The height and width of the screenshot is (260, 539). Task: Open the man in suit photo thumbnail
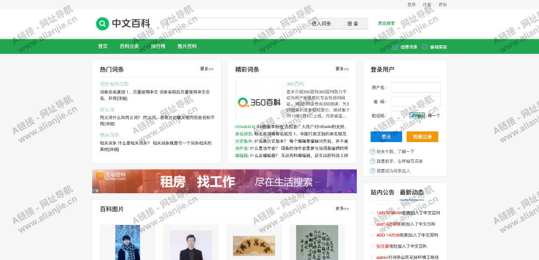[x=191, y=245]
